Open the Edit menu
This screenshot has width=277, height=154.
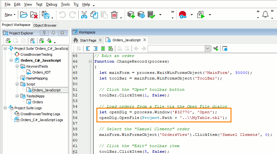point(17,4)
